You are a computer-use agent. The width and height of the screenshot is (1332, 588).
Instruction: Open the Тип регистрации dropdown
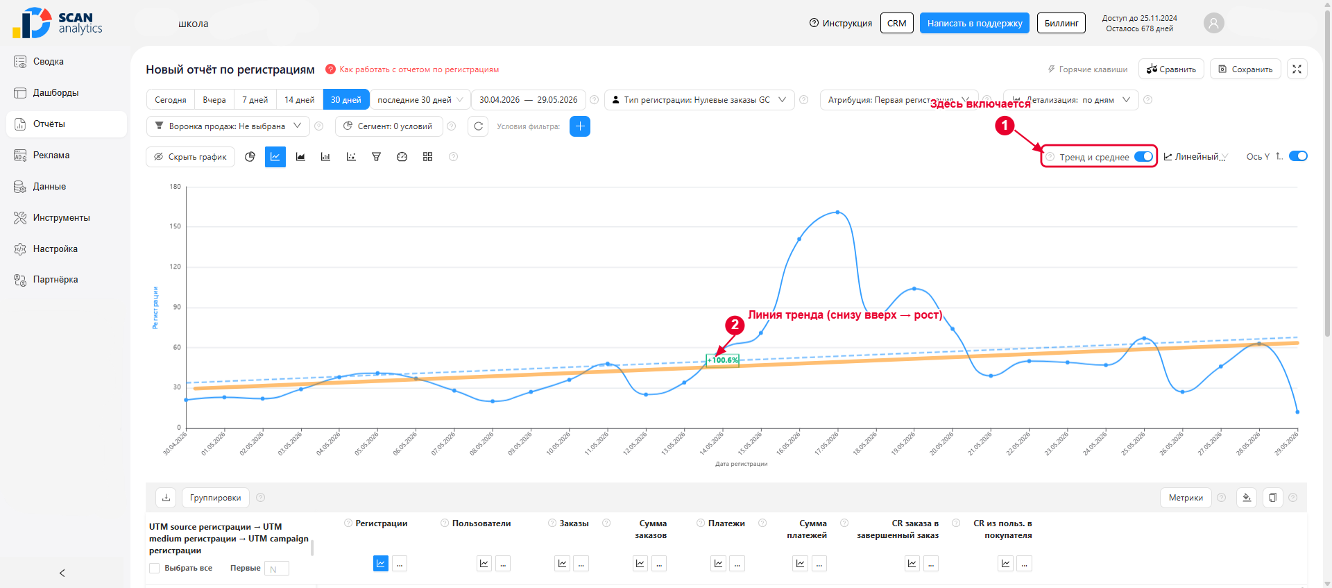point(699,100)
